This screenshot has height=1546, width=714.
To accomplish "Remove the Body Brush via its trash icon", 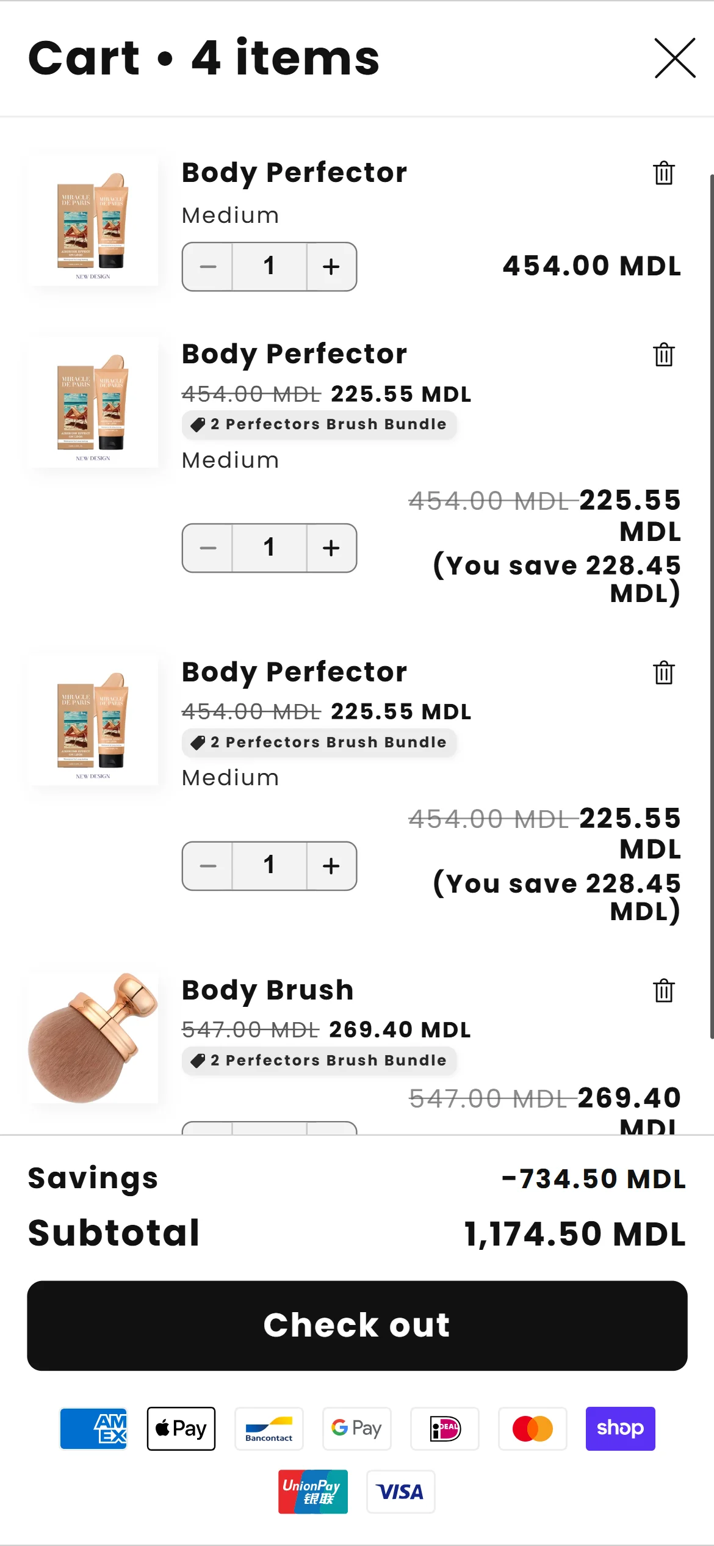I will click(664, 990).
